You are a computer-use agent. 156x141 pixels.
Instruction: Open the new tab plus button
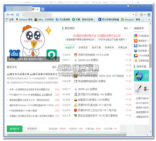[43, 9]
